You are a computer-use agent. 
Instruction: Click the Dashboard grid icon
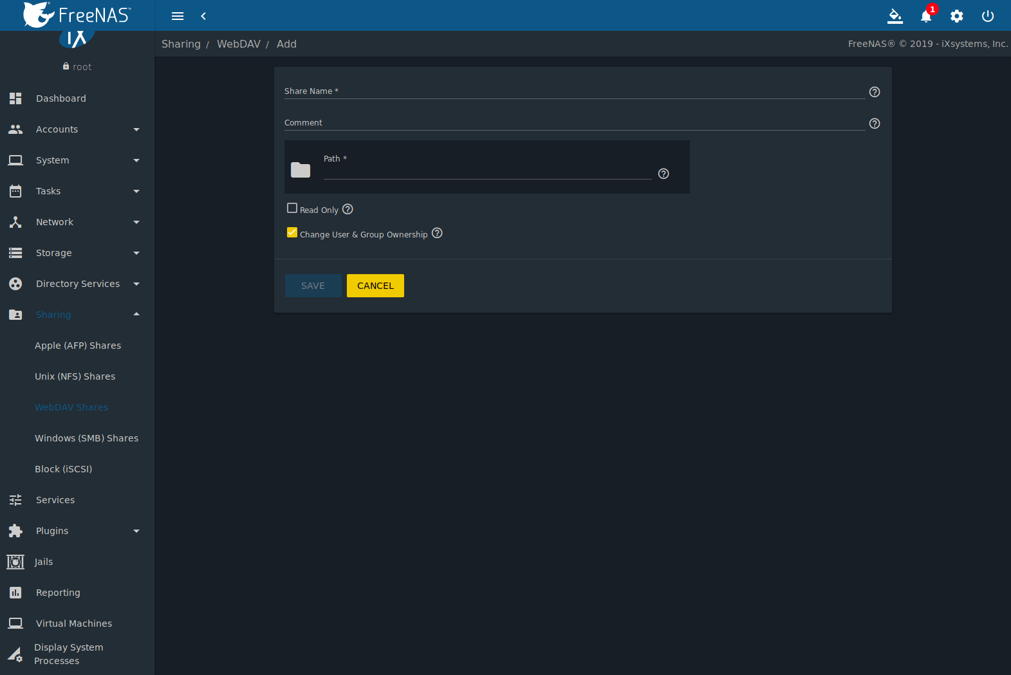[15, 98]
